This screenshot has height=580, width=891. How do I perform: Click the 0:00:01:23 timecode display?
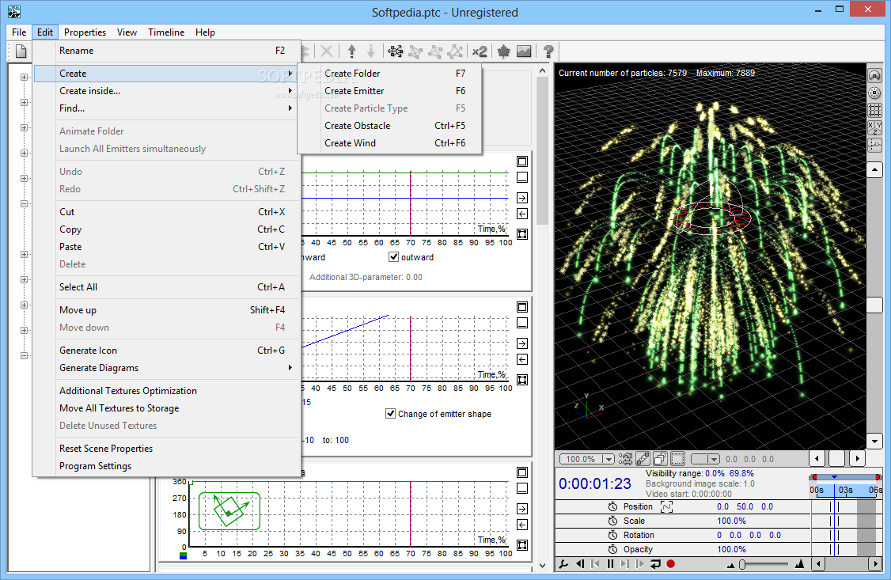[595, 483]
